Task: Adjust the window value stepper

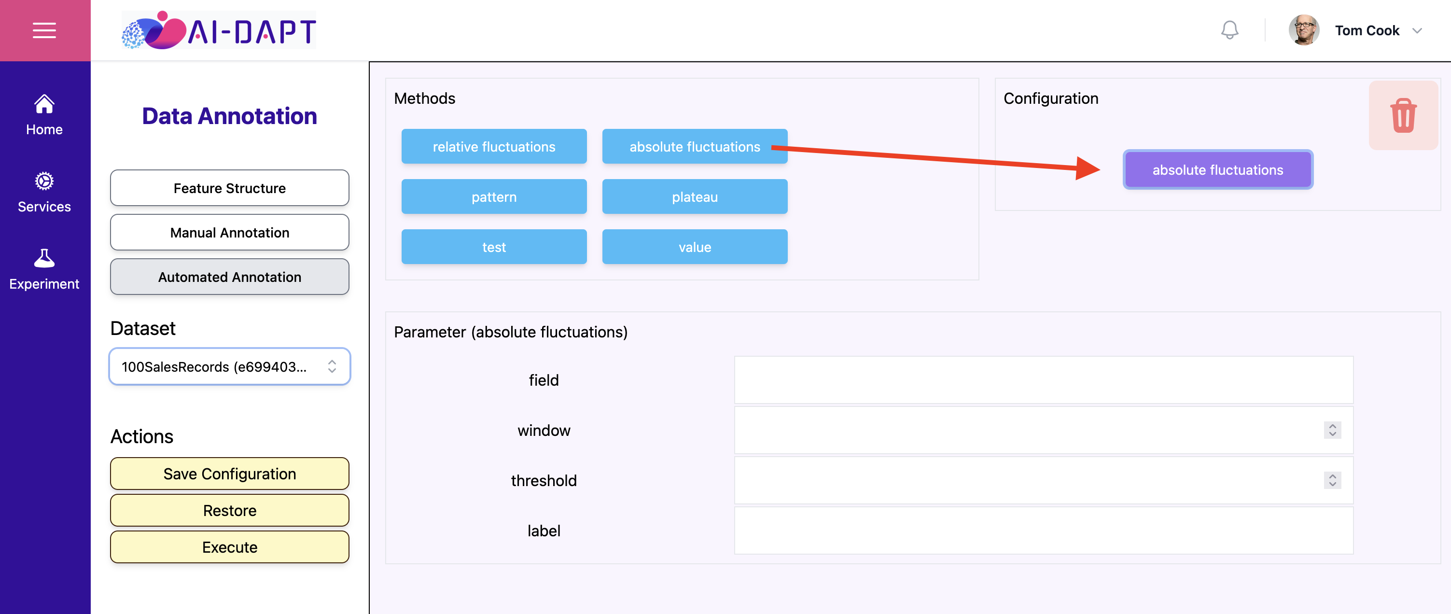Action: coord(1332,431)
